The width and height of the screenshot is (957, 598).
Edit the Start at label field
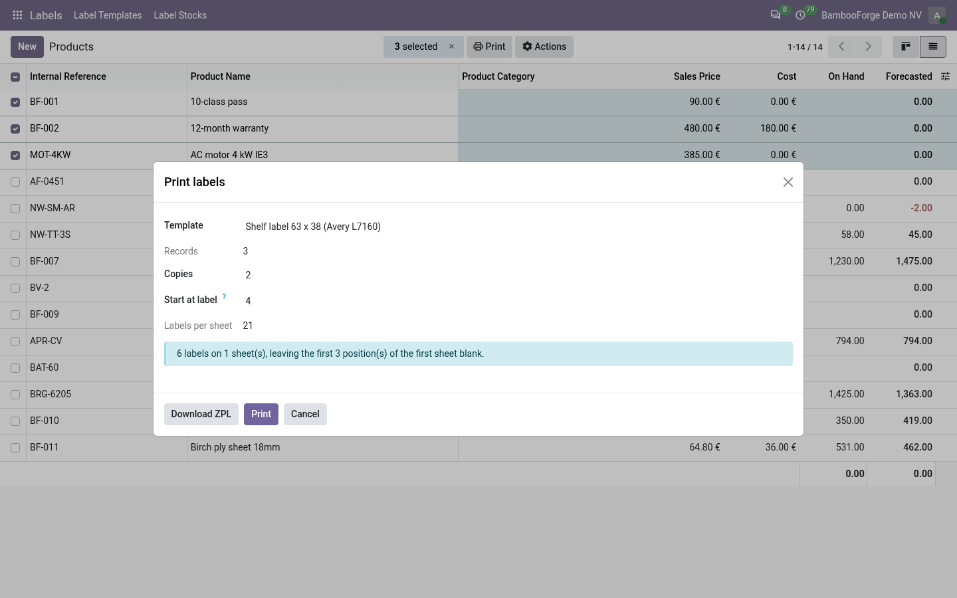tap(516, 301)
